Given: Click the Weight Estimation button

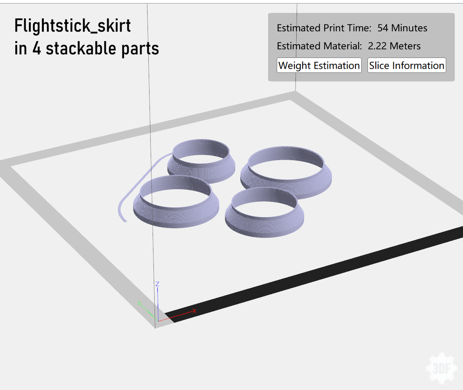Looking at the screenshot, I should 319,65.
